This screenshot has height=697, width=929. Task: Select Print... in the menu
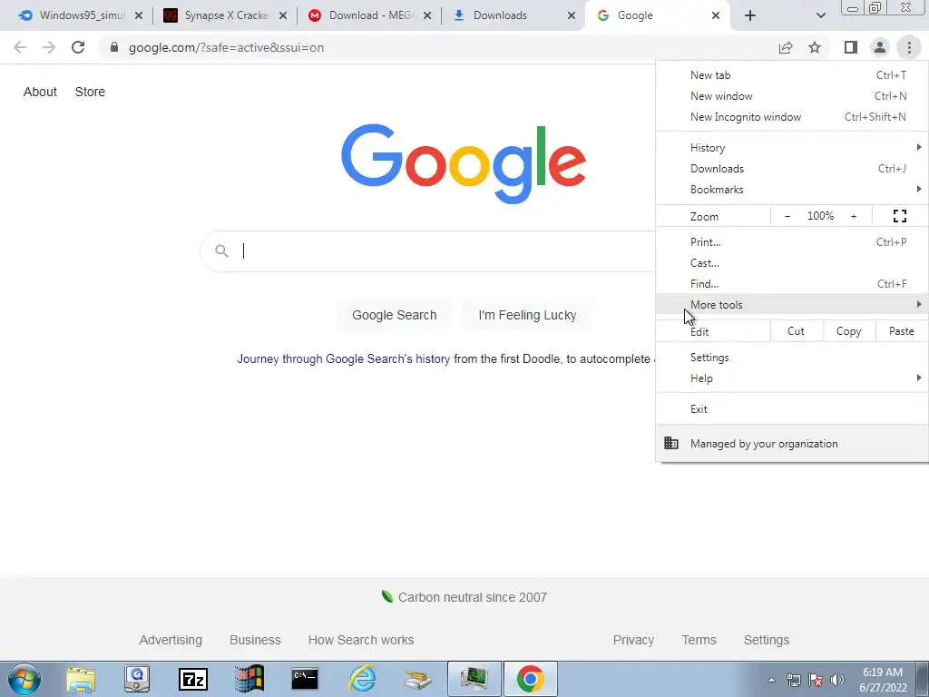coord(792,241)
